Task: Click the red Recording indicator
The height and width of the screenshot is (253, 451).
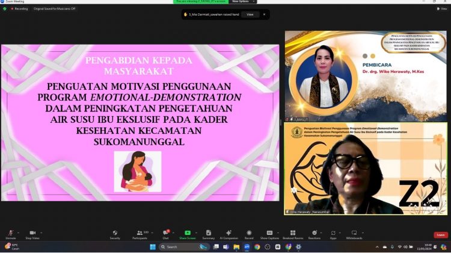Action: click(x=19, y=9)
